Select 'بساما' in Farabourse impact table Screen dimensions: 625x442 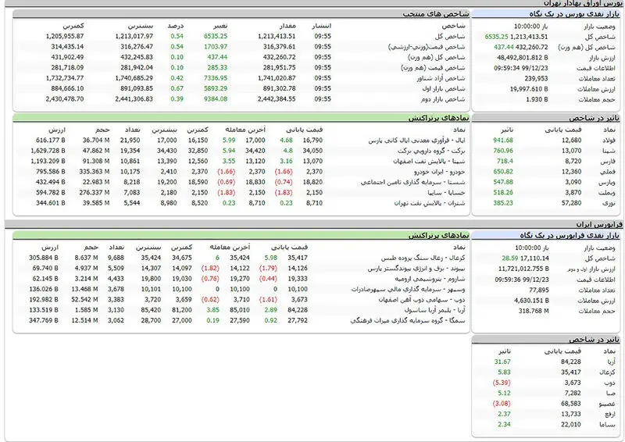pos(608,425)
